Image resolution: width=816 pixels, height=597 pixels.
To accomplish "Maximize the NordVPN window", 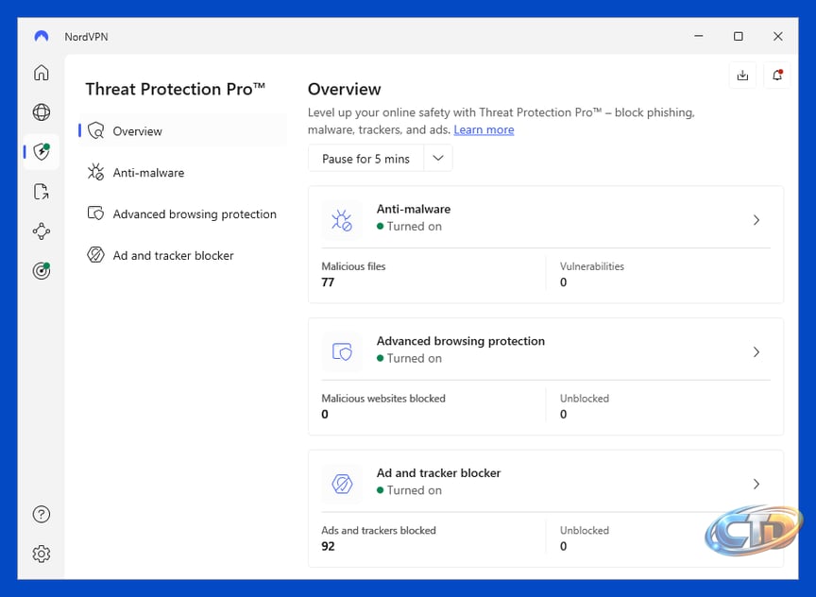I will click(x=738, y=37).
